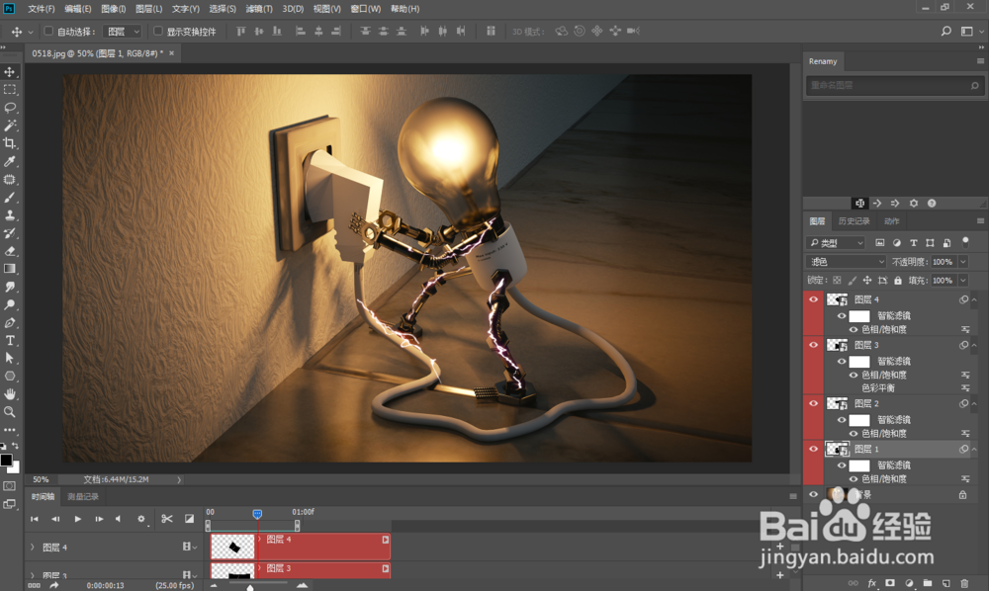989x591 pixels.
Task: Open the 图层 auto-select dropdown
Action: pyautogui.click(x=123, y=31)
